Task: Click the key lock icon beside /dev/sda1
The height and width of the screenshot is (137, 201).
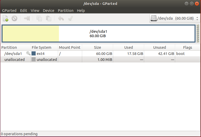Action: tap(28, 53)
